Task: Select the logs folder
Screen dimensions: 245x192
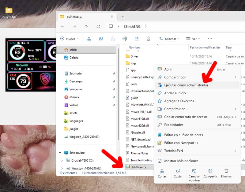Action: [x=131, y=63]
